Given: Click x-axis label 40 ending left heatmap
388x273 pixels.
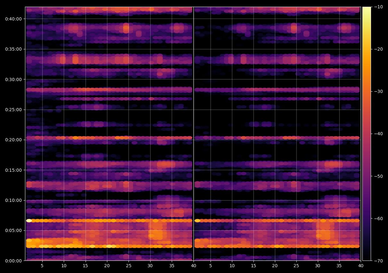Looking at the screenshot, I should 193,266.
